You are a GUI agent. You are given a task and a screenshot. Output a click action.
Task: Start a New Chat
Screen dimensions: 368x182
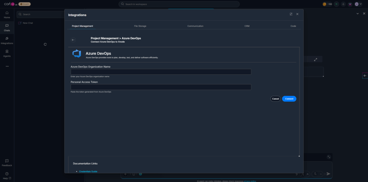click(26, 23)
